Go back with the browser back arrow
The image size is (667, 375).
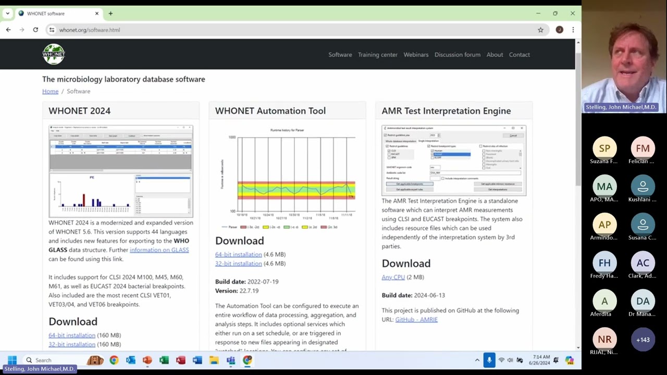(x=8, y=30)
